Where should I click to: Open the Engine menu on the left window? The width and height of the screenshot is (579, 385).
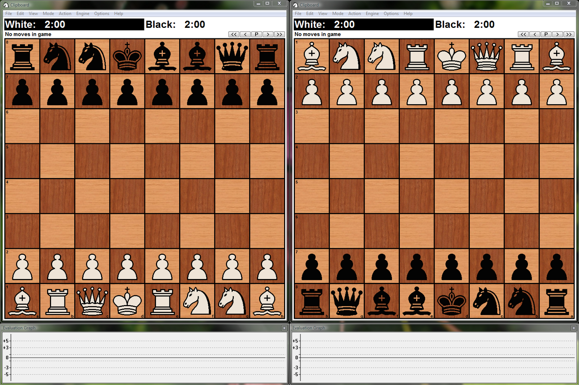pos(83,13)
